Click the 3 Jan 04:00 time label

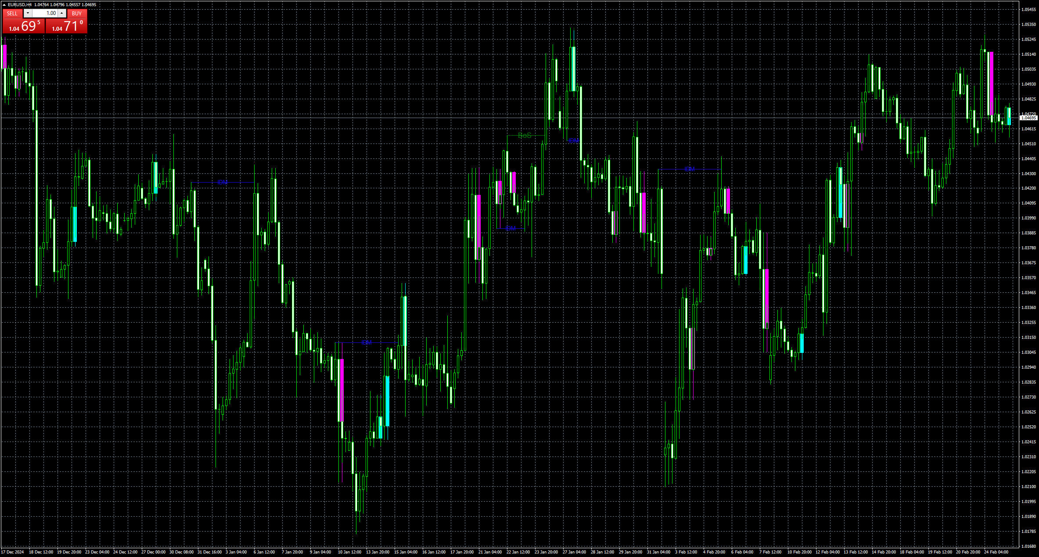[236, 552]
